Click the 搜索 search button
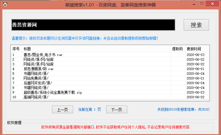 (196, 25)
